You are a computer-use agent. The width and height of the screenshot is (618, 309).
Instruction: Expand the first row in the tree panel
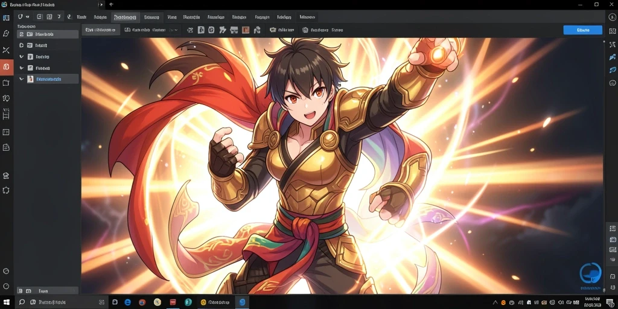coord(21,34)
